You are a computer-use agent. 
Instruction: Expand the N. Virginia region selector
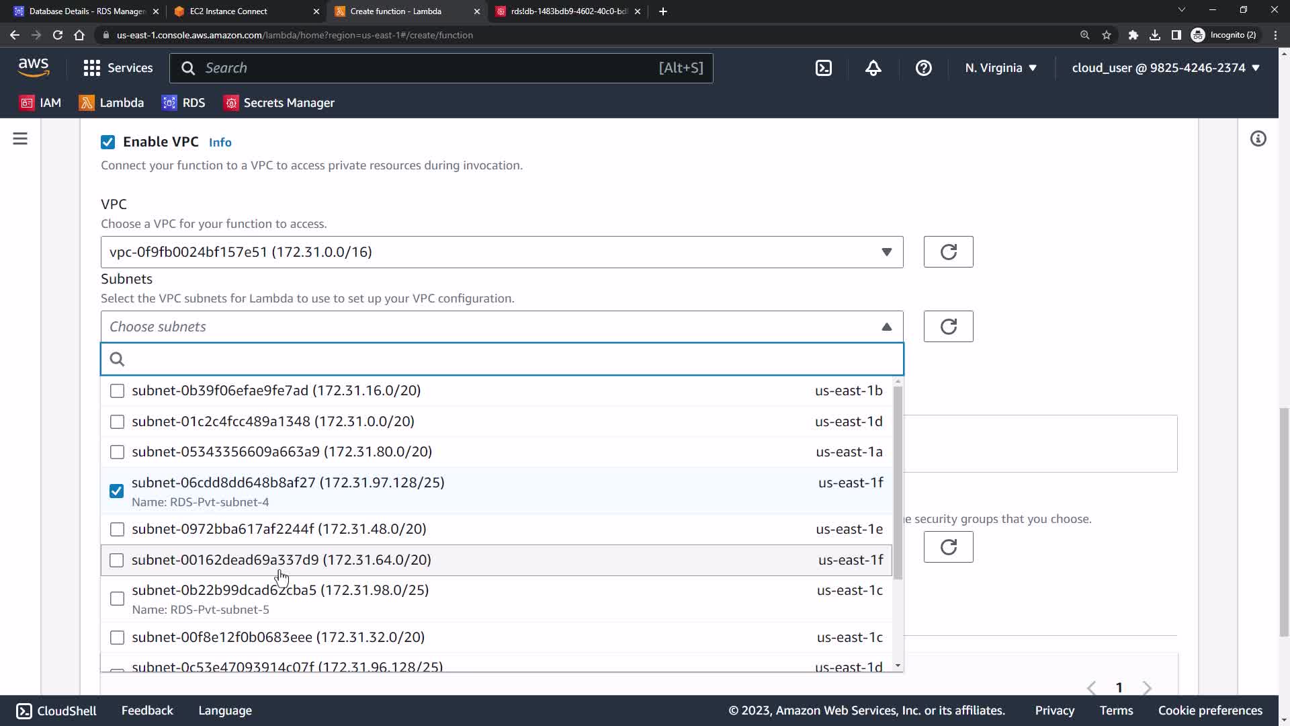pyautogui.click(x=1000, y=68)
